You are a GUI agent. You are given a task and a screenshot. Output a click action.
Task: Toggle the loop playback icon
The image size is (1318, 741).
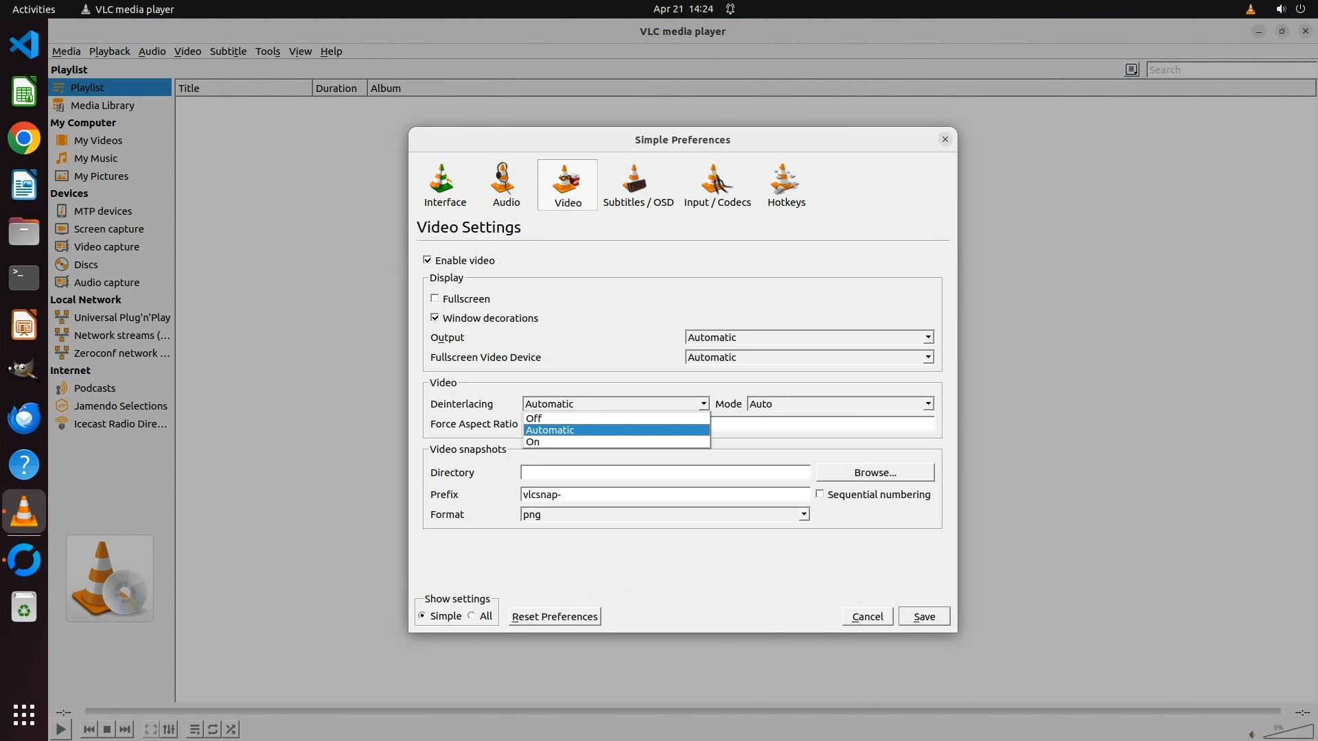pyautogui.click(x=213, y=729)
